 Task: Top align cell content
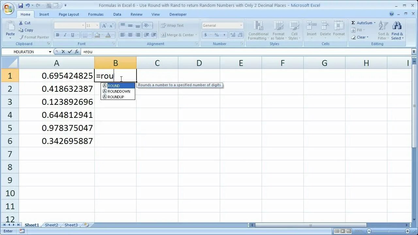(122, 25)
